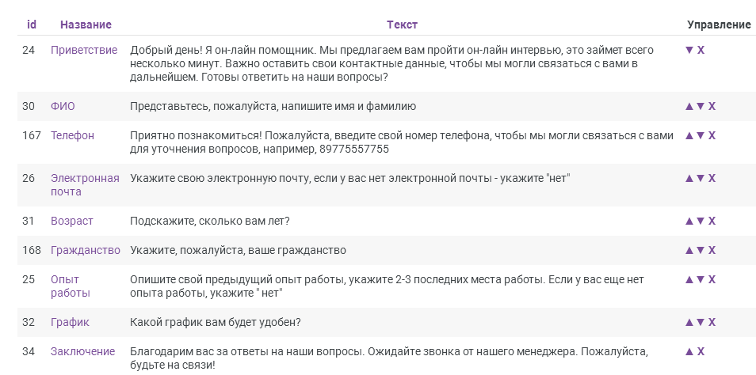Open the График link

click(70, 323)
